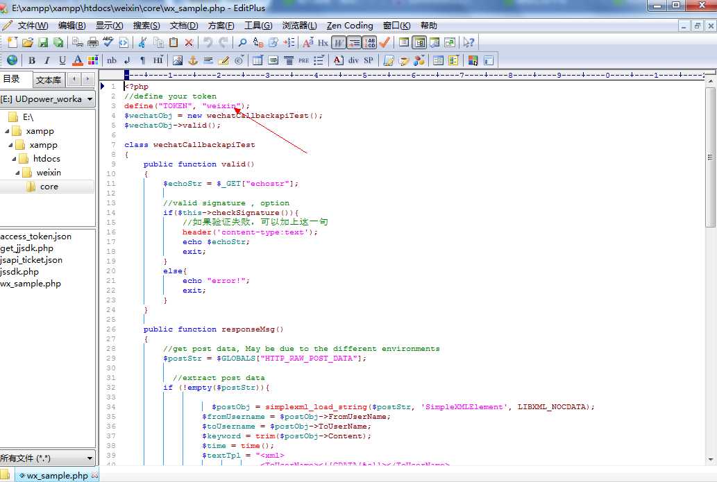
Task: Open the special character © dropdown
Action: (x=239, y=60)
